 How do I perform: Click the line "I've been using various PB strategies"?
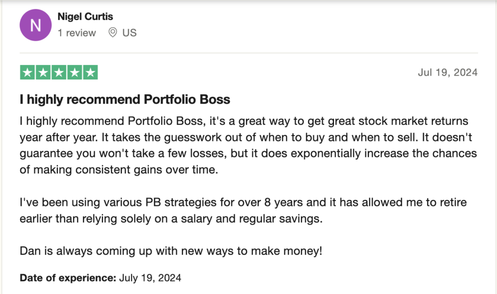tap(243, 202)
